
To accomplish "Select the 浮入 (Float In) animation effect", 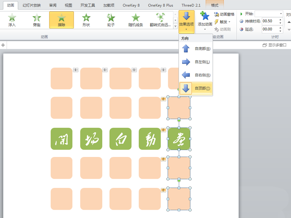I will 12,20.
